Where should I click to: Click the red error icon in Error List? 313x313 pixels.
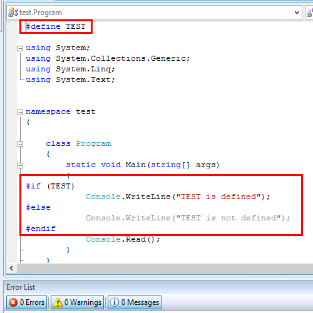point(13,302)
